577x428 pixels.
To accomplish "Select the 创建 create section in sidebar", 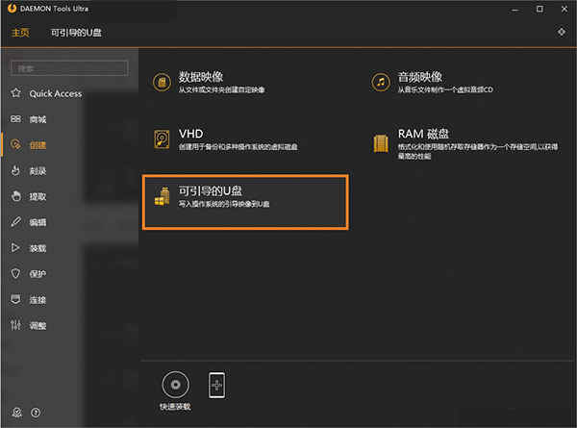I will (28, 145).
